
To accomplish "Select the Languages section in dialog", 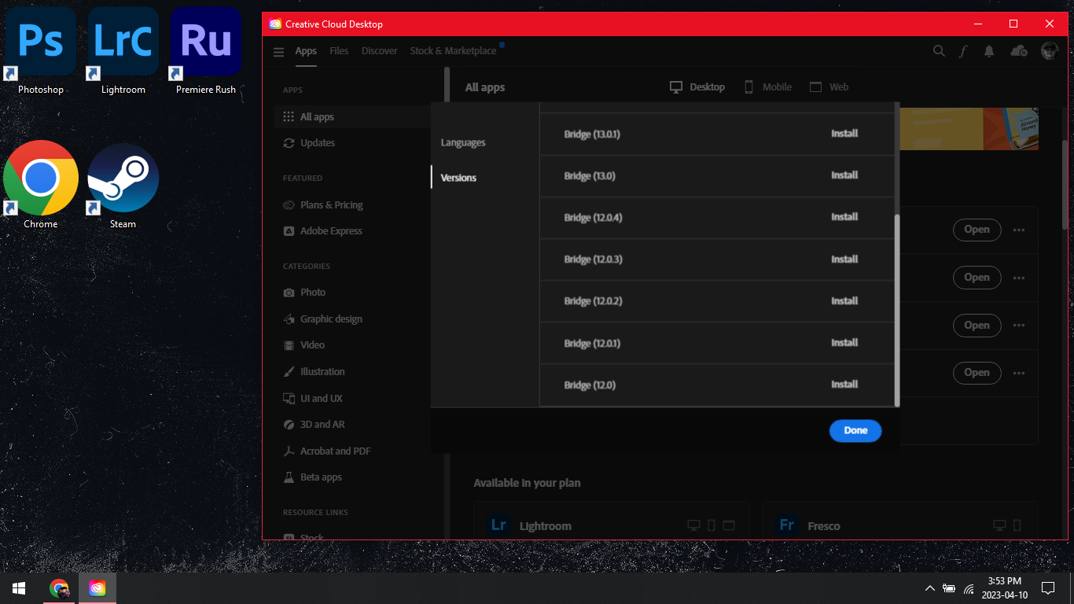I will 463,143.
